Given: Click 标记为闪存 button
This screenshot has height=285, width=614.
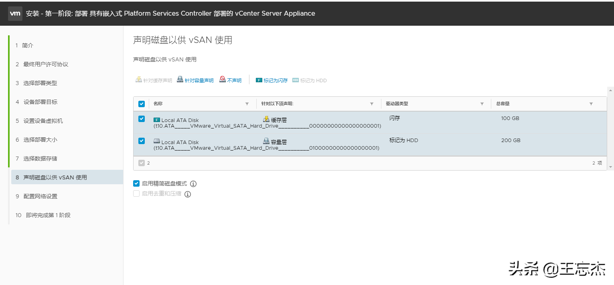Looking at the screenshot, I should (x=272, y=80).
